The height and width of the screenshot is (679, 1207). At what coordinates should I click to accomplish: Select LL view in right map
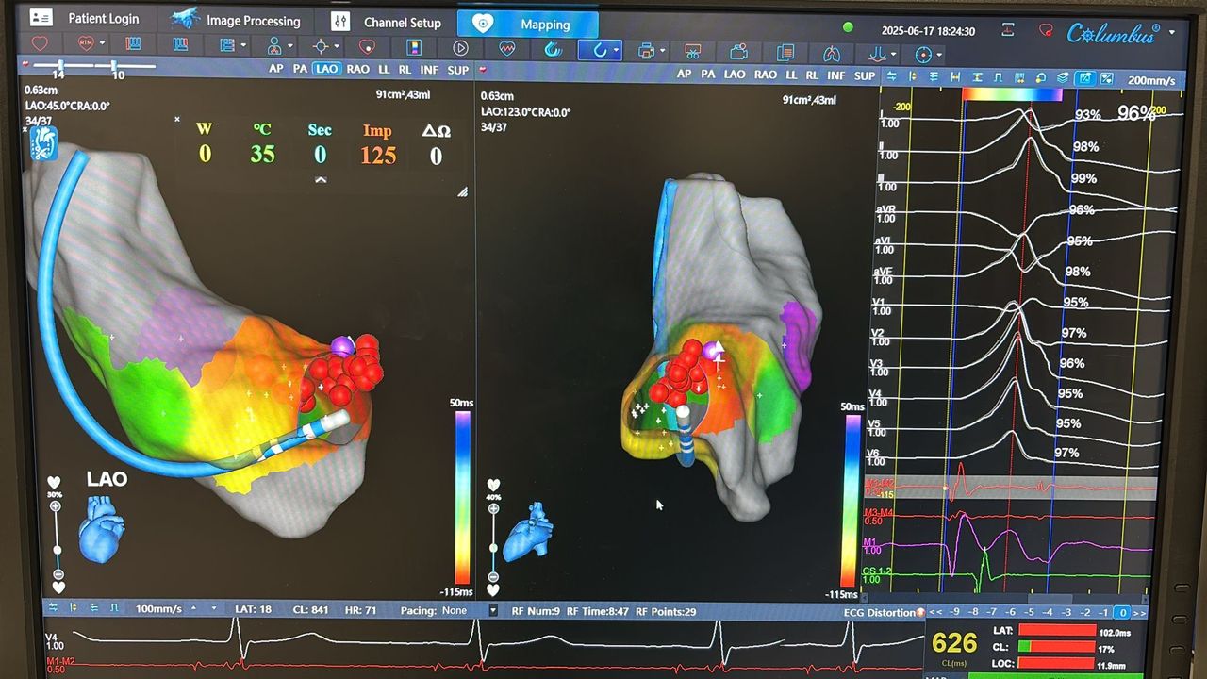(791, 75)
